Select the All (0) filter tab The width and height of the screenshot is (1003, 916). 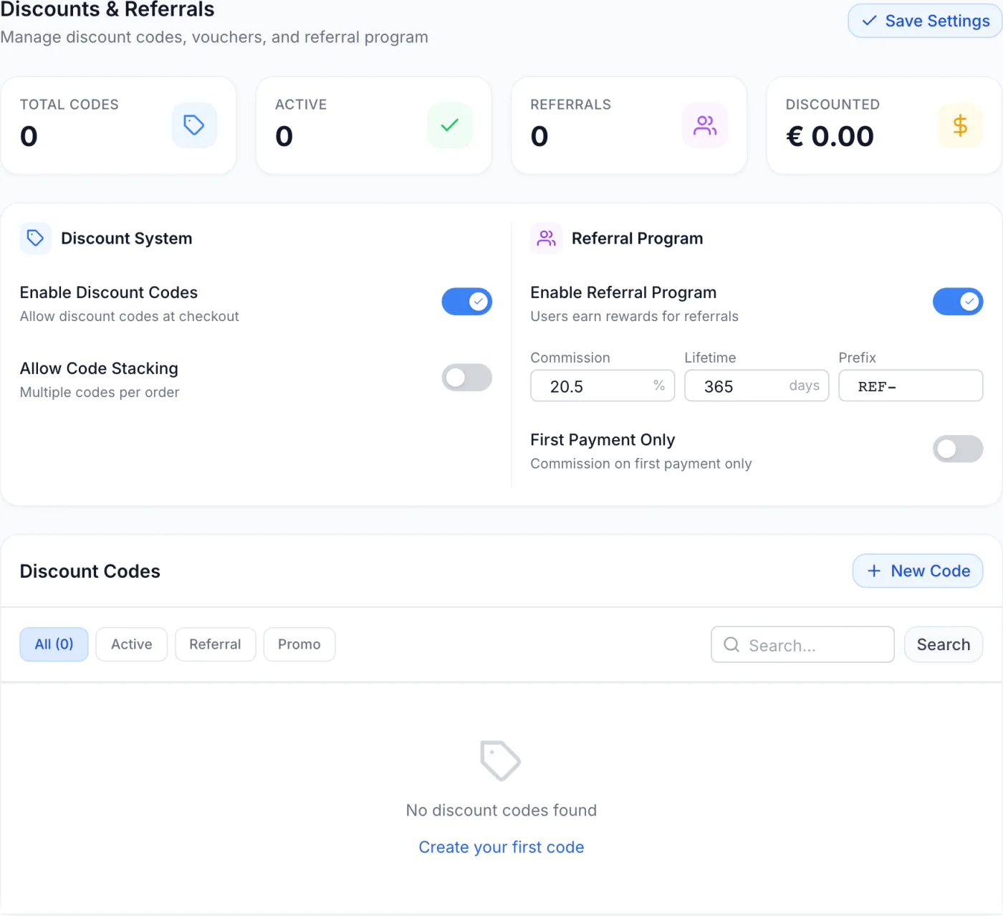tap(54, 644)
